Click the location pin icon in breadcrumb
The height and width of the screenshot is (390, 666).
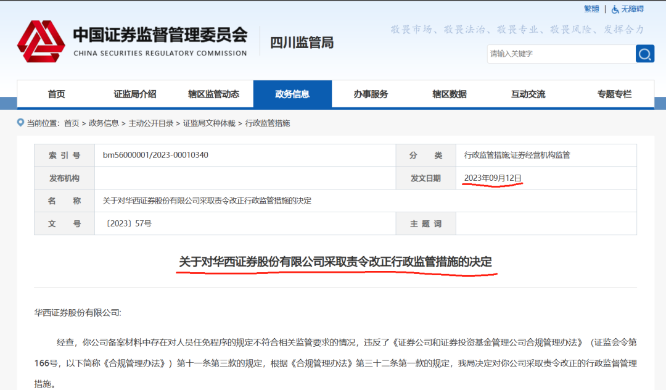tap(20, 123)
